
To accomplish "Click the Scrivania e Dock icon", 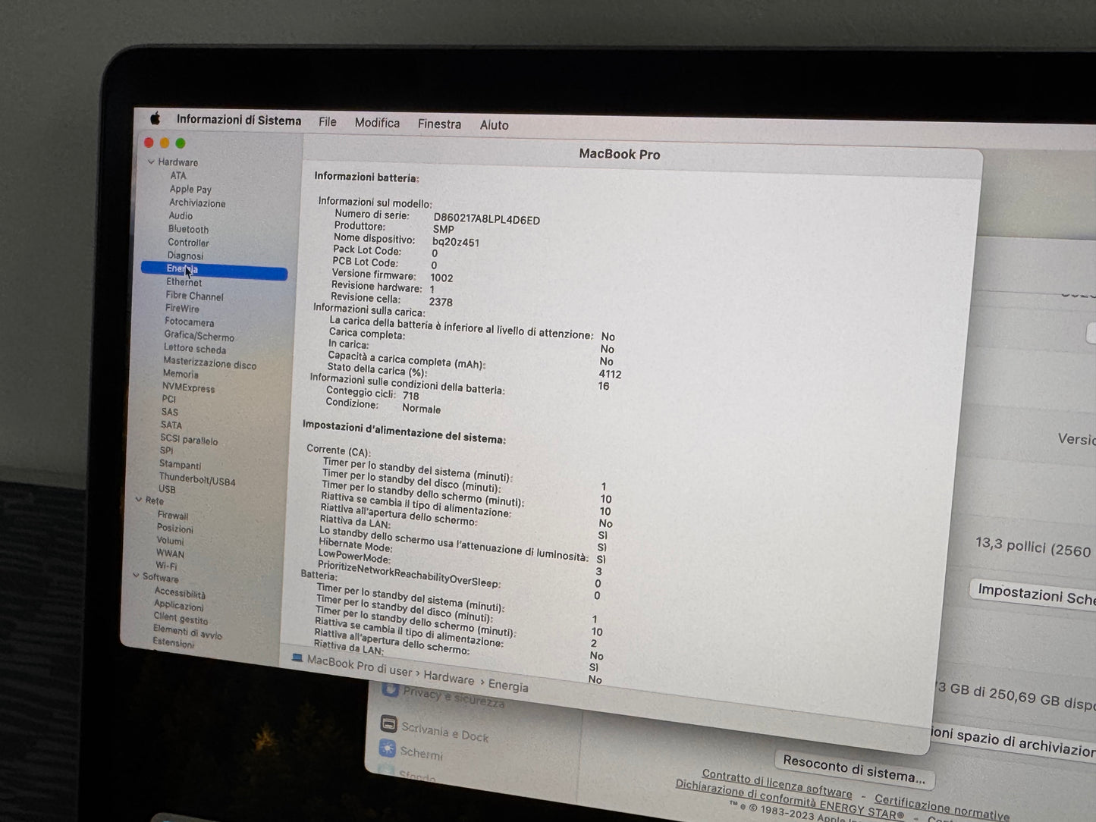I will pyautogui.click(x=388, y=723).
